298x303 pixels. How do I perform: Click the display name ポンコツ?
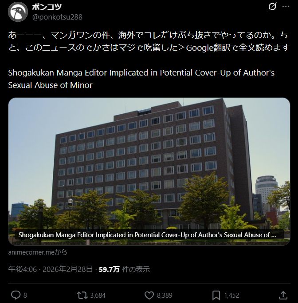tap(47, 7)
